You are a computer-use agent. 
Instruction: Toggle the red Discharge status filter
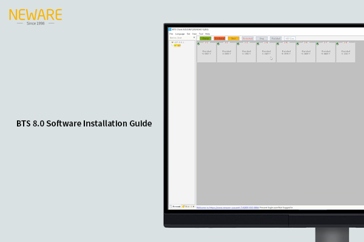(x=219, y=38)
